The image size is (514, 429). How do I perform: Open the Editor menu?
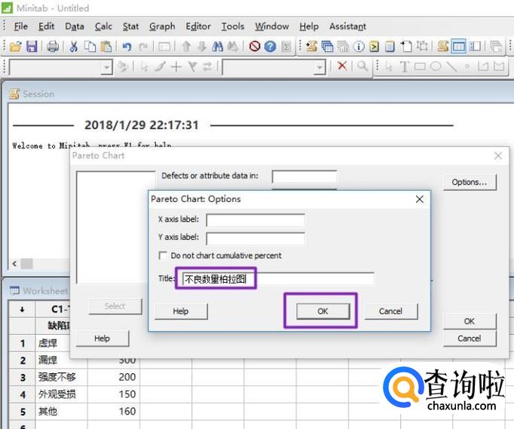point(198,26)
